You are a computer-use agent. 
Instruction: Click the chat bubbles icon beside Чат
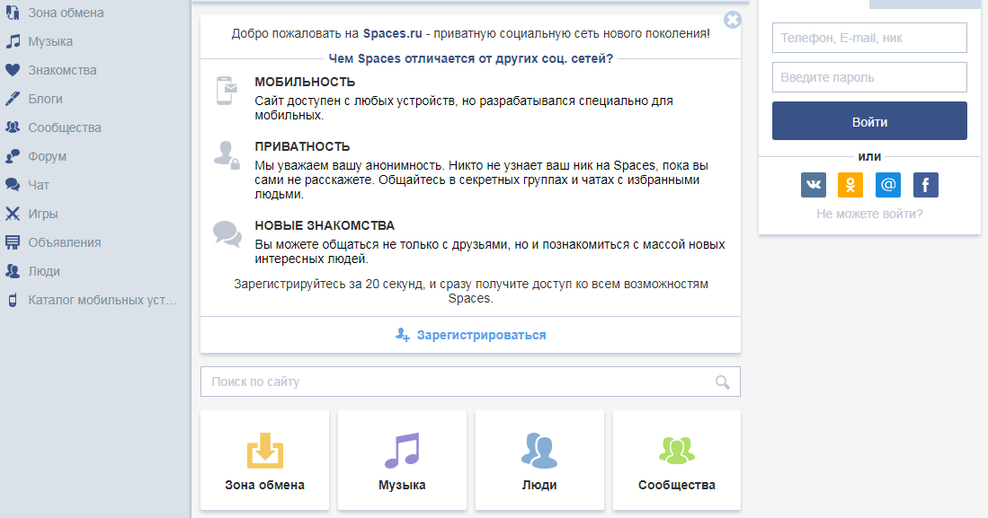[x=13, y=185]
